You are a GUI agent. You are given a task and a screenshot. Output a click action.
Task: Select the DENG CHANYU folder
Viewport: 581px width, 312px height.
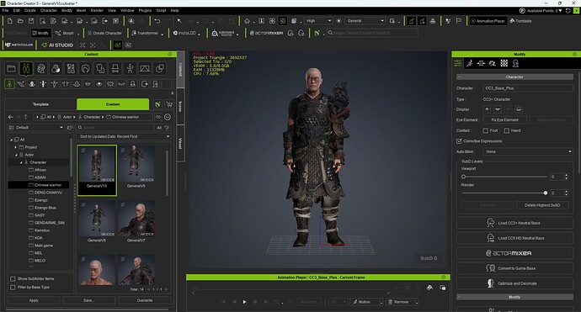pos(48,193)
